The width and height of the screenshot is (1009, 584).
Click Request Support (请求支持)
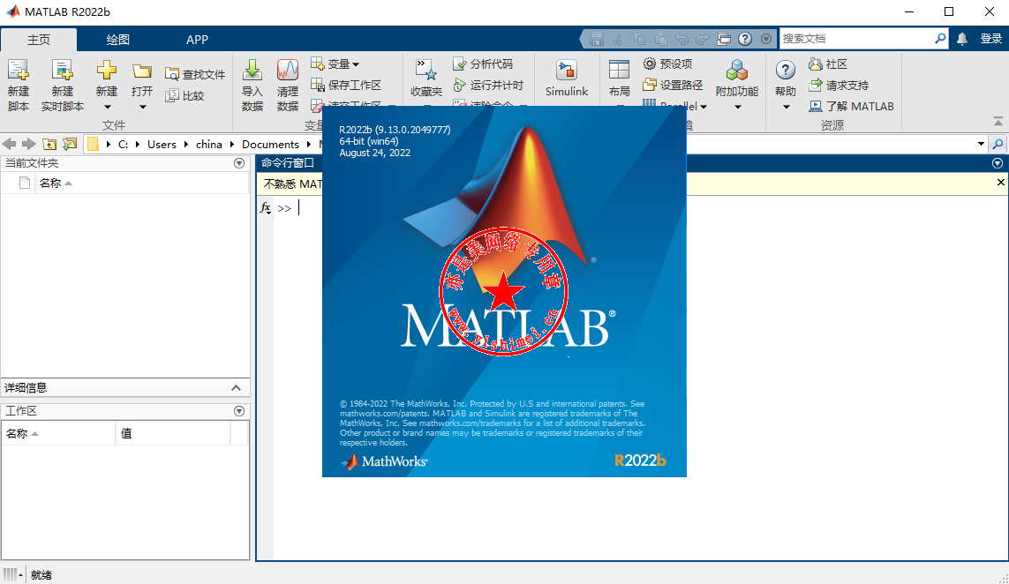click(x=840, y=85)
